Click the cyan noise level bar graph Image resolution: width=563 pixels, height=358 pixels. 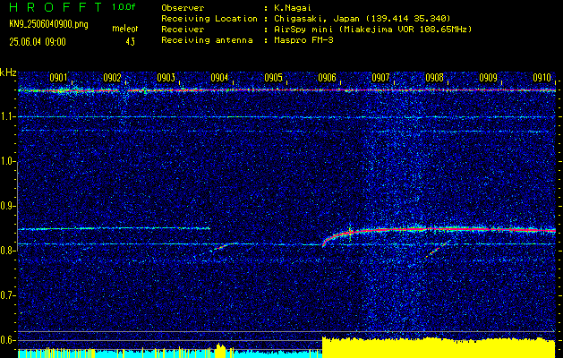[x=170, y=354]
